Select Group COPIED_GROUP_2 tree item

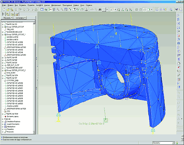[16, 70]
